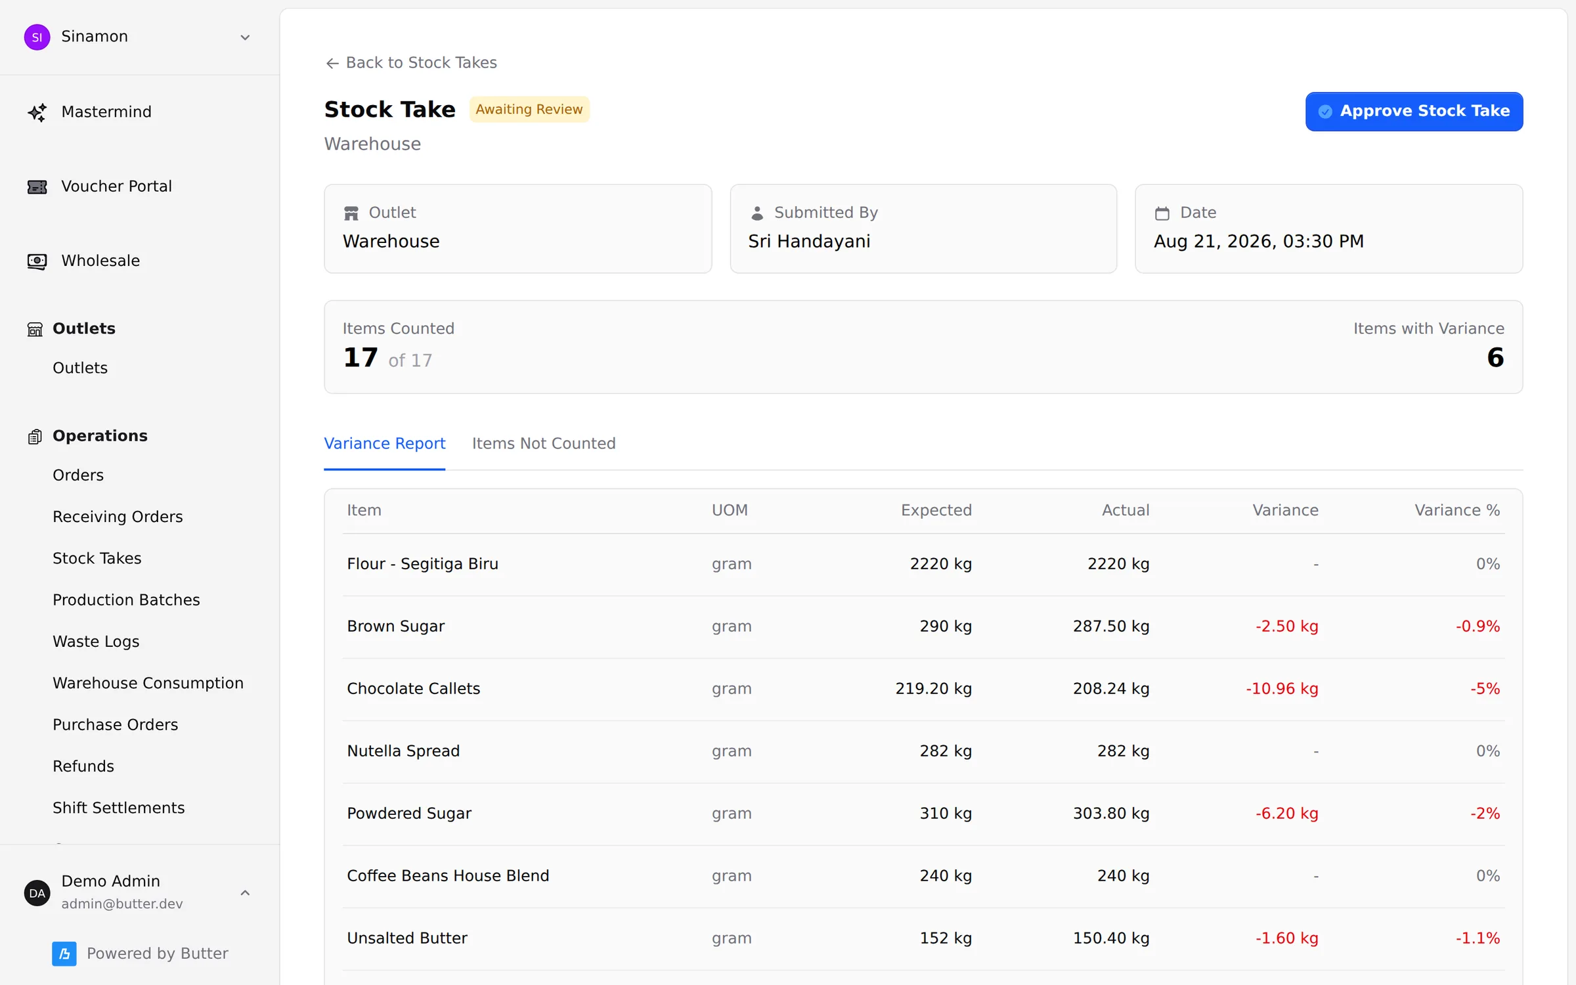Image resolution: width=1576 pixels, height=985 pixels.
Task: Click the Butter logo icon
Action: pos(64,953)
